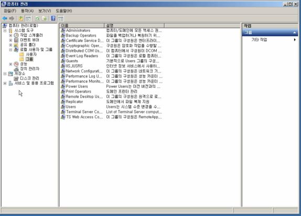Viewport: 301px width, 216px height.
Task: Click 기타 작업 in the actions pane
Action: tap(259, 40)
